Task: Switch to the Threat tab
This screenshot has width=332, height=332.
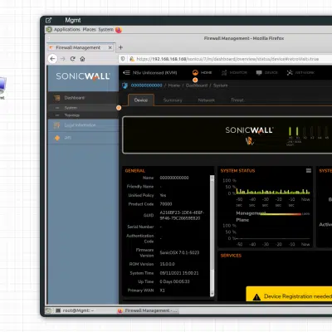Action: [x=237, y=100]
